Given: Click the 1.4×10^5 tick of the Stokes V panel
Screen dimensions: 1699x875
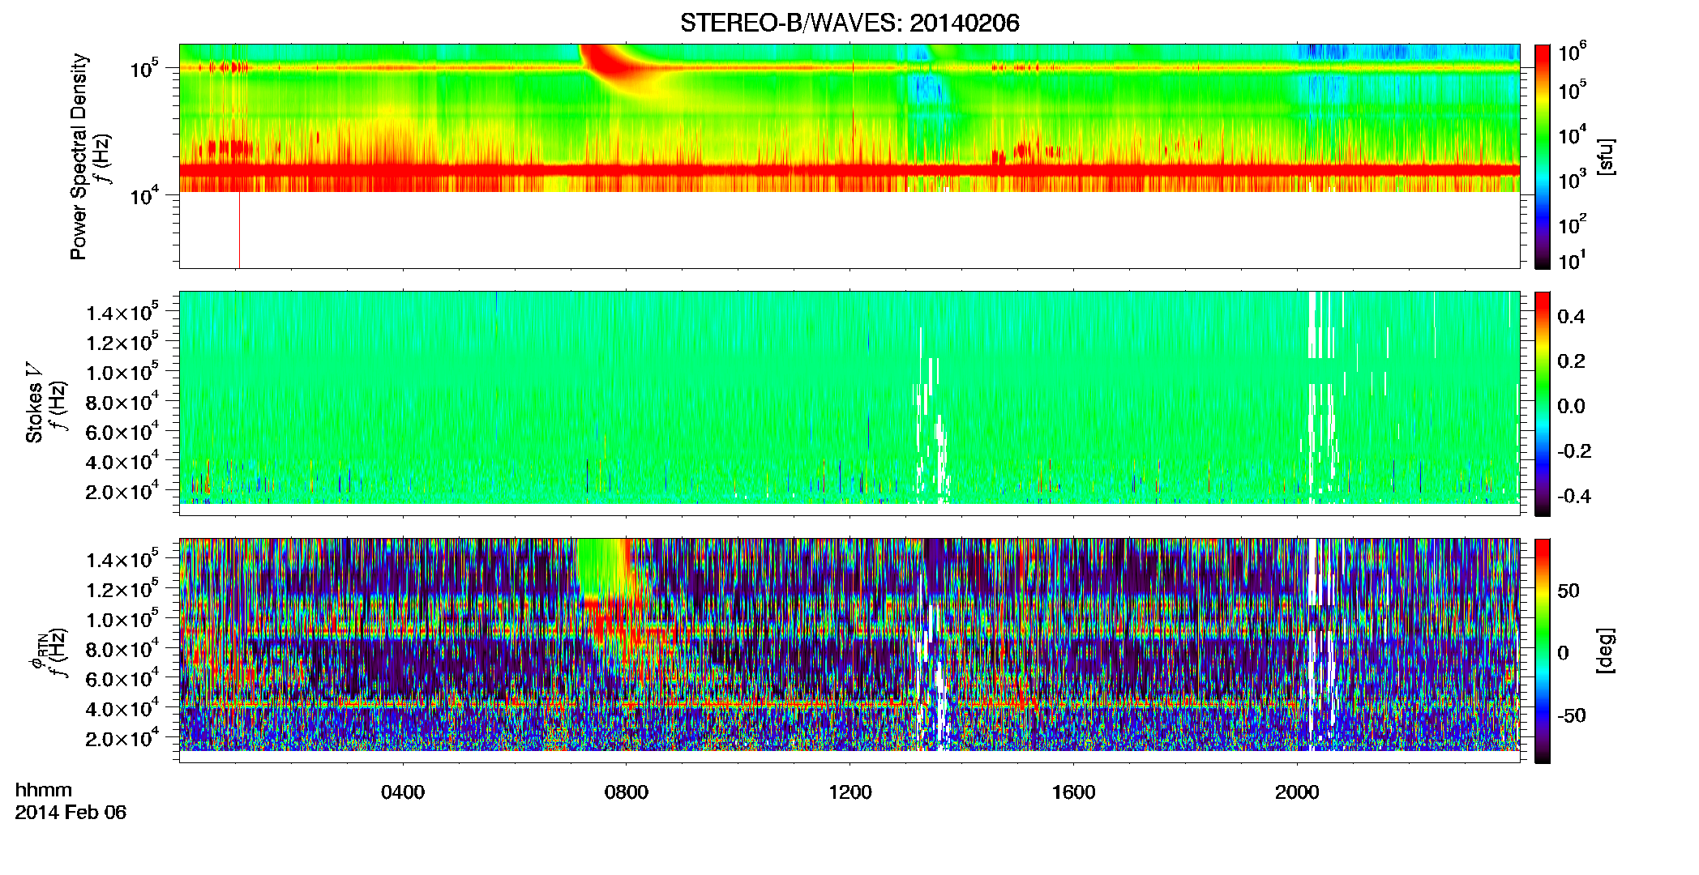Looking at the screenshot, I should [x=122, y=312].
